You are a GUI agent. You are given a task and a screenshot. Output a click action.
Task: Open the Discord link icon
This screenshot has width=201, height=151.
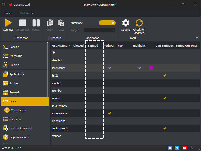[170, 148]
